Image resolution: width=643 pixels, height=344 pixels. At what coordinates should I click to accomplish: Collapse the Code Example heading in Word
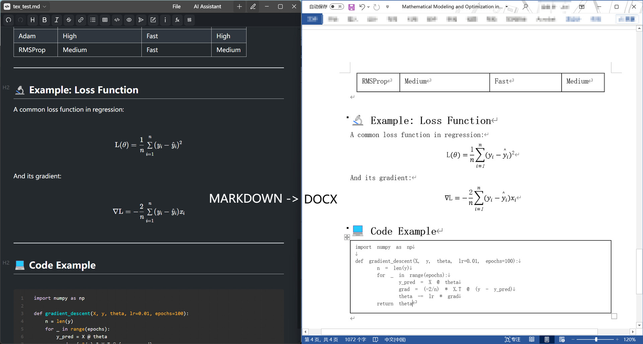click(x=348, y=228)
